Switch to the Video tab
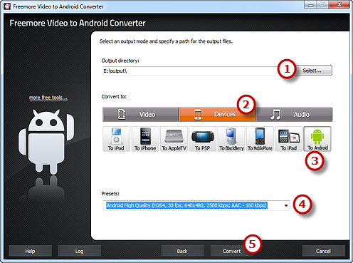This screenshot has height=263, width=353. [x=141, y=114]
